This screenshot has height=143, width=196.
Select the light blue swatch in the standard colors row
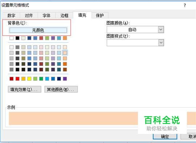point(47,79)
